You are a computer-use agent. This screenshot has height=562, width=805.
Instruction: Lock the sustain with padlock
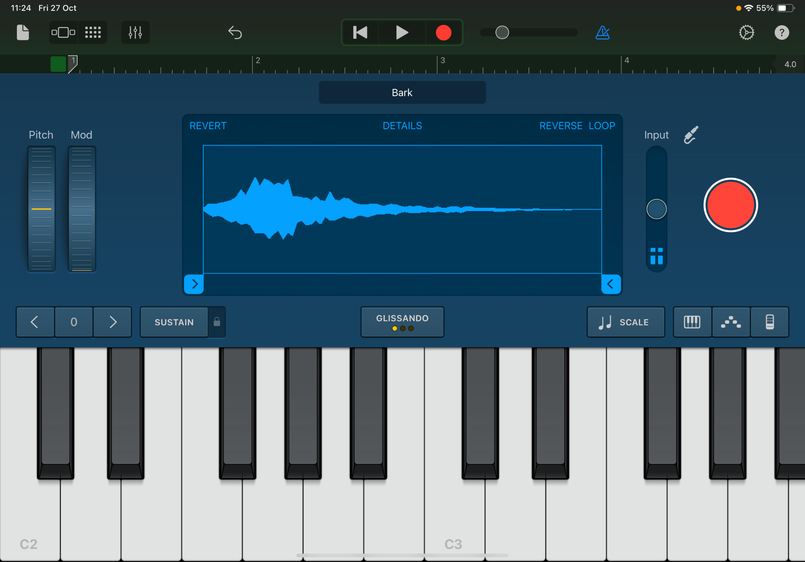[x=217, y=322]
